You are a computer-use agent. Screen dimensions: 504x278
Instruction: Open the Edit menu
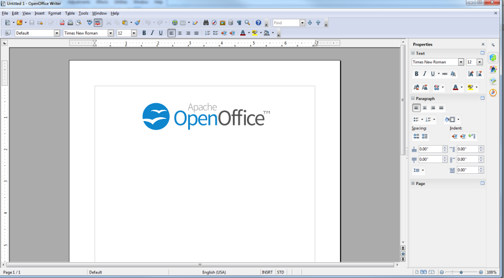click(x=15, y=13)
